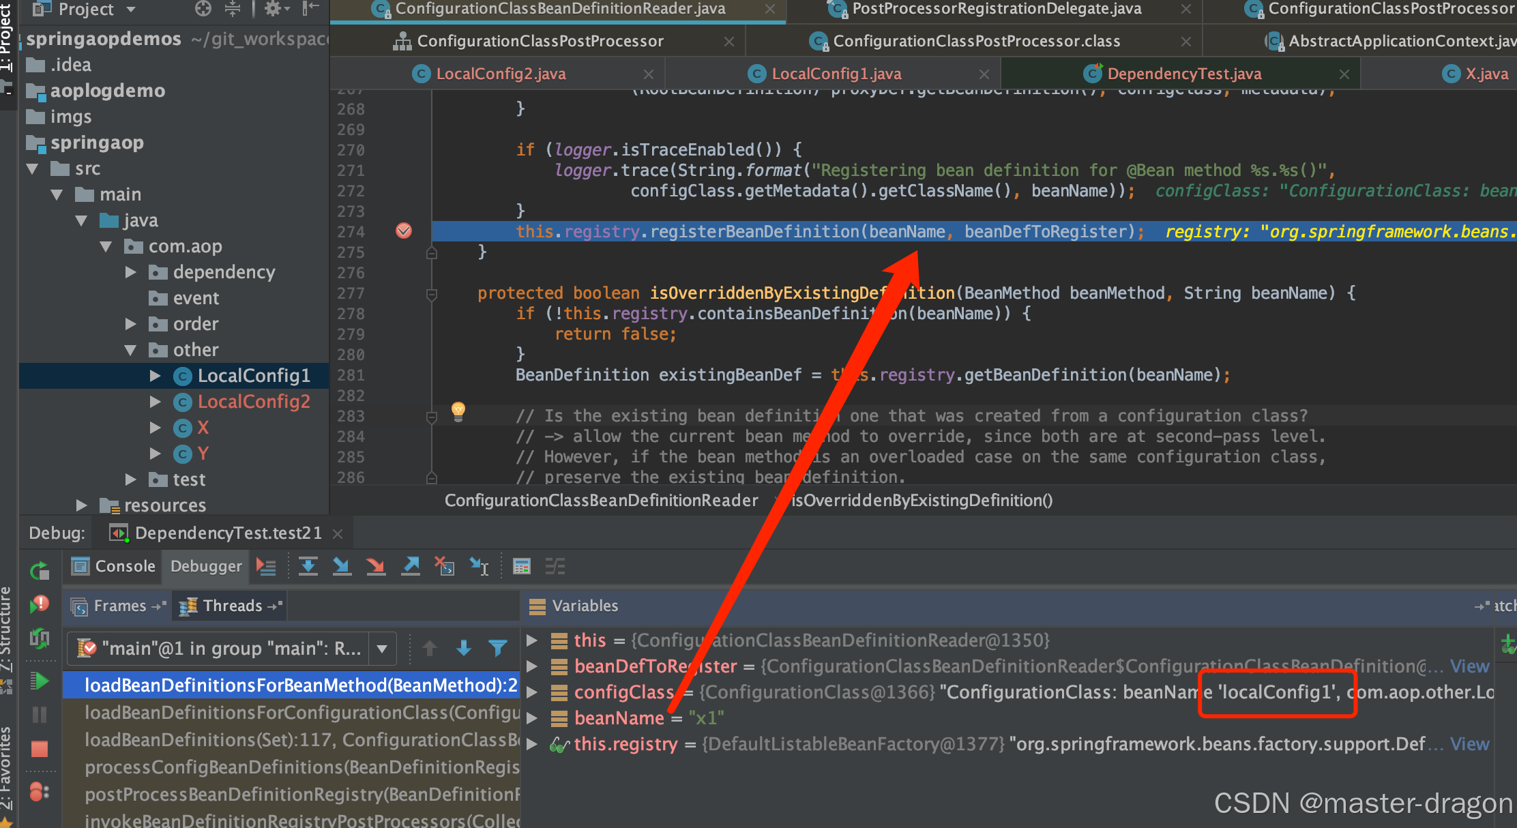Resume program with green play icon
This screenshot has width=1517, height=828.
point(40,681)
